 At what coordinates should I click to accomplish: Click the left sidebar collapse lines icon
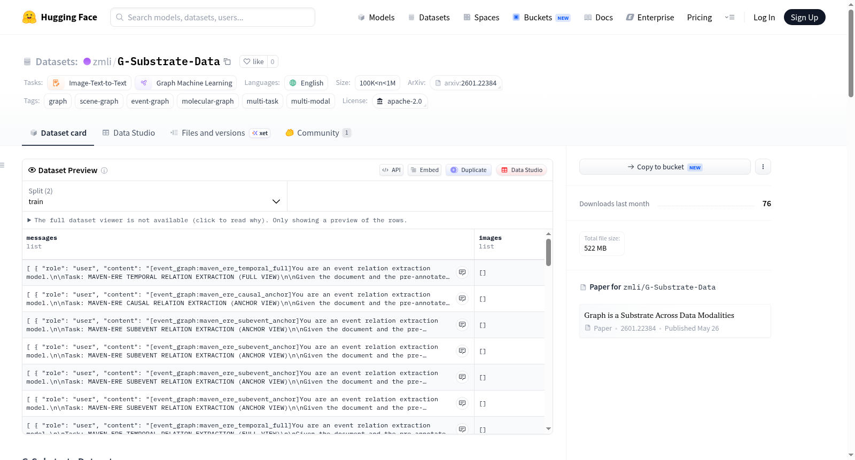(x=2, y=165)
